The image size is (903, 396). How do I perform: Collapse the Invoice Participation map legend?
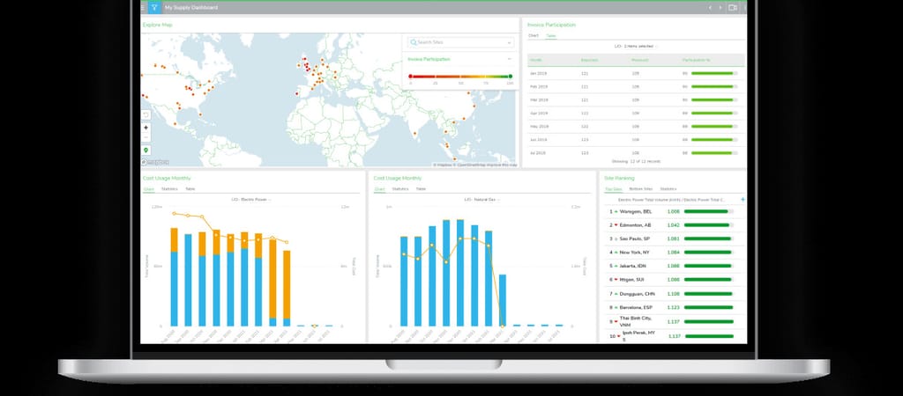click(x=510, y=59)
